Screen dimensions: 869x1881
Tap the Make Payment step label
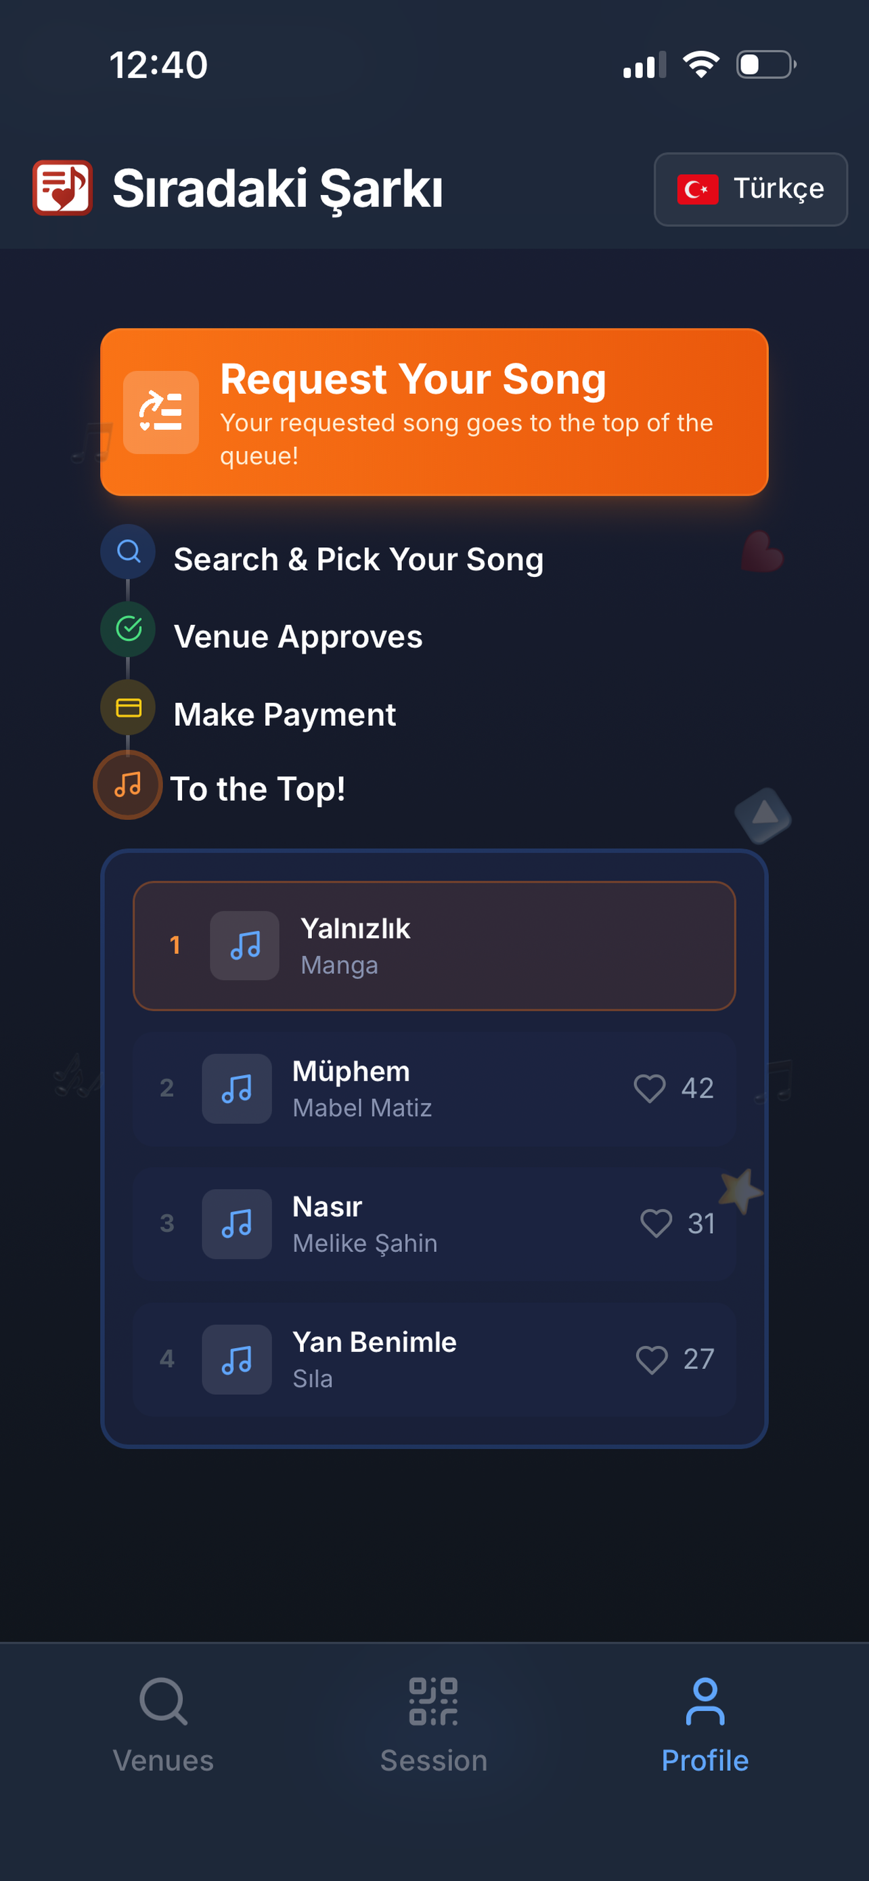284,714
